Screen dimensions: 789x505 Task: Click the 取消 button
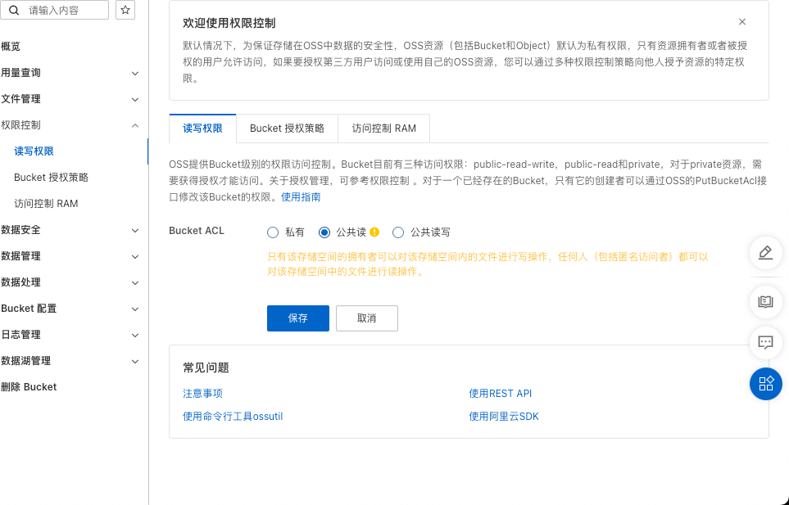click(x=367, y=318)
